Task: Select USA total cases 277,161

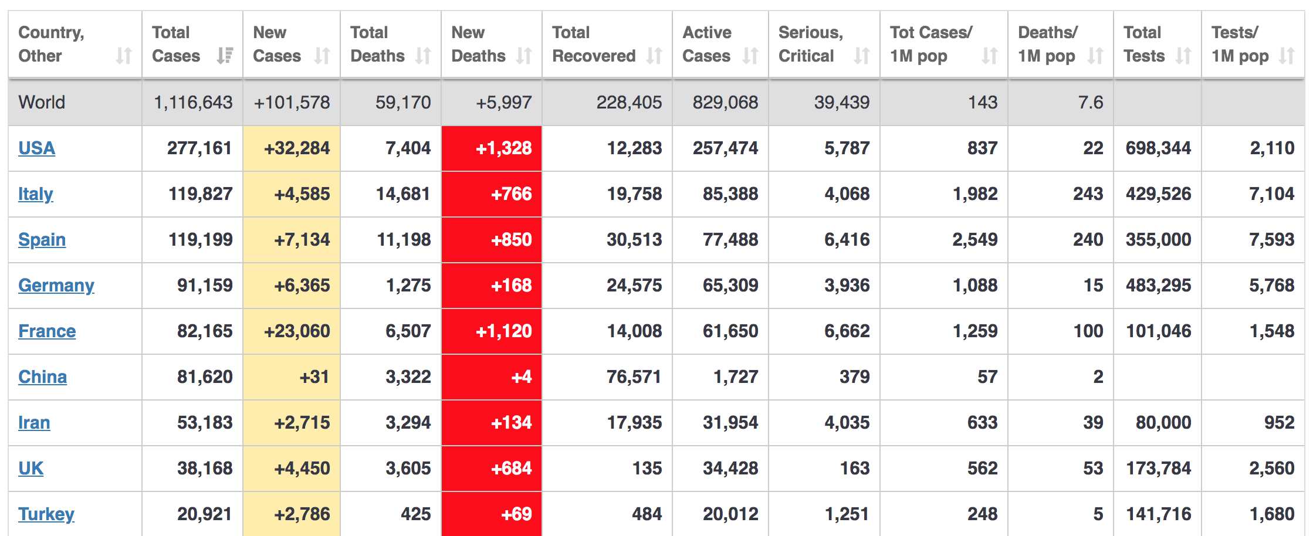Action: pyautogui.click(x=199, y=148)
